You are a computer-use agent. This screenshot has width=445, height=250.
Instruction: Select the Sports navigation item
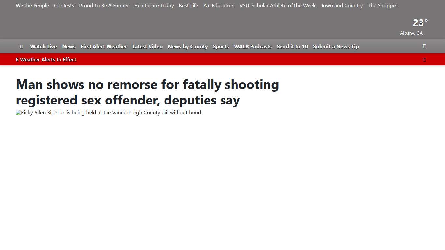221,47
